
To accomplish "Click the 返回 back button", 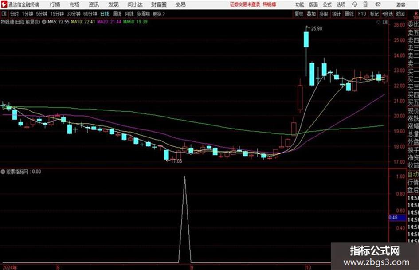I will tap(400, 14).
